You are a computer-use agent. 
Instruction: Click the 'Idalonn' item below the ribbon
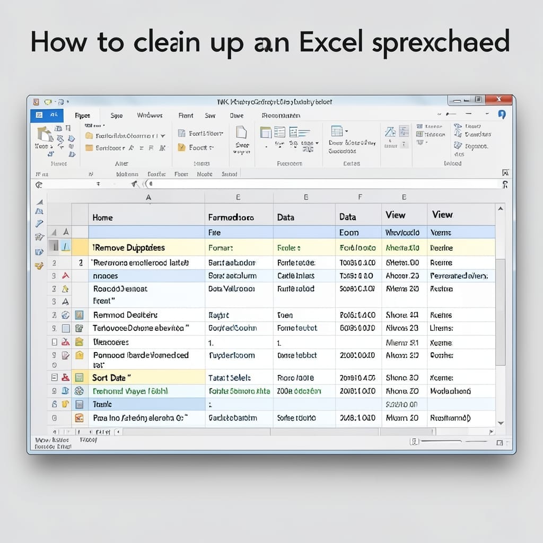127,174
